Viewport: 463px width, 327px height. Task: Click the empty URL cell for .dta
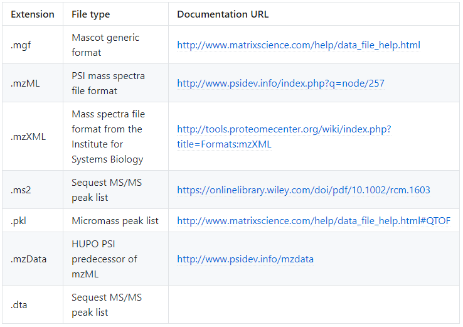point(314,304)
